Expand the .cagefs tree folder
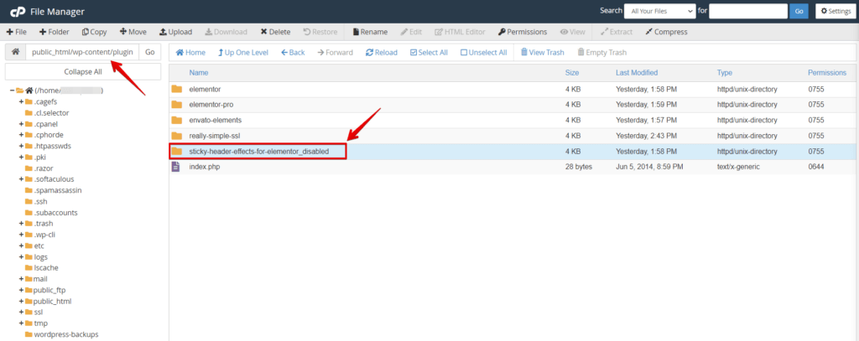859x341 pixels. click(21, 102)
